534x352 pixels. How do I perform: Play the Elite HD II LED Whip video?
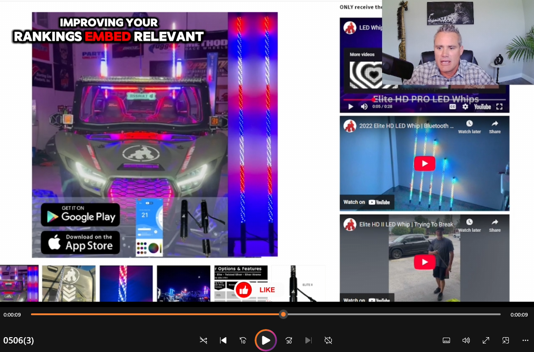tap(424, 262)
